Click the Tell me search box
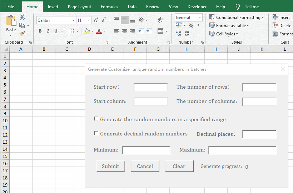The width and height of the screenshot is (293, 193). click(247, 7)
